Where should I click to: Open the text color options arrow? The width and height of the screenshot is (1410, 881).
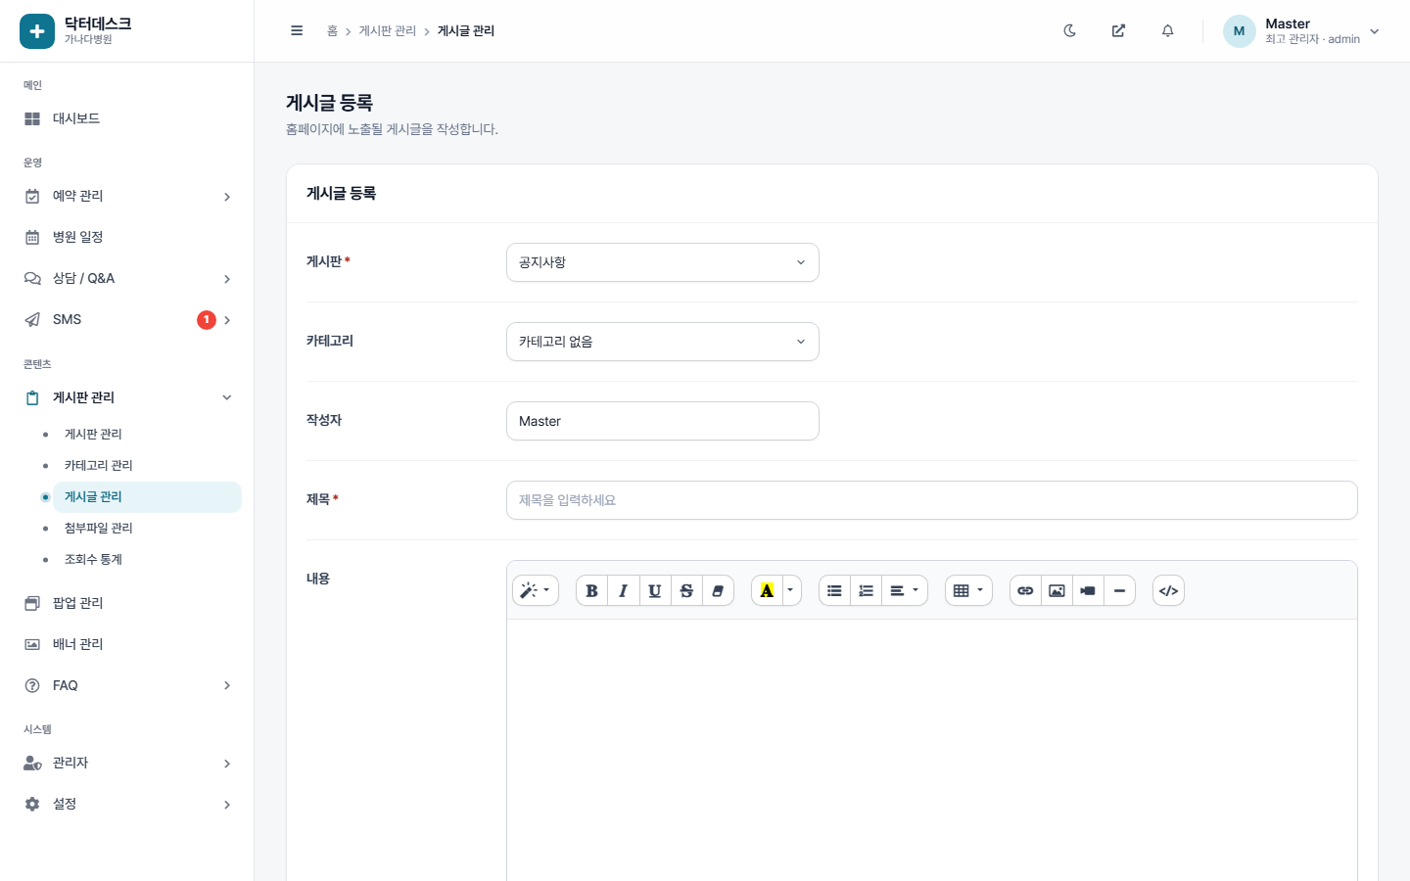(x=791, y=590)
